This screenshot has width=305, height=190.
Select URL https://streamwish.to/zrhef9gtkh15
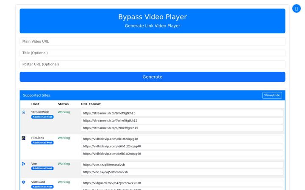coord(182,113)
